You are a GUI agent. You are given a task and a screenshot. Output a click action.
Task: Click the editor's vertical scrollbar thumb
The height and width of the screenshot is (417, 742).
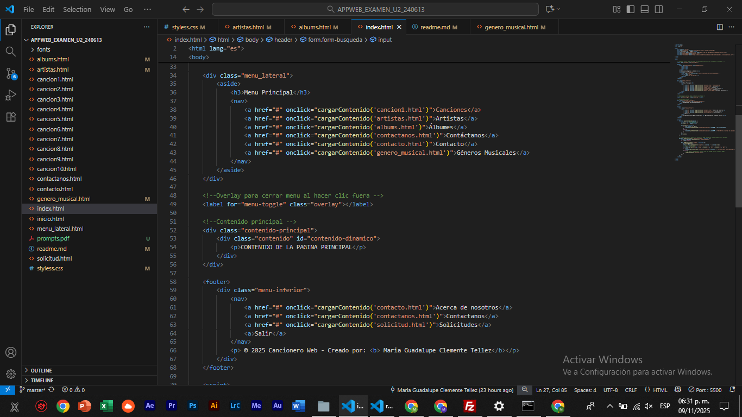click(738, 160)
